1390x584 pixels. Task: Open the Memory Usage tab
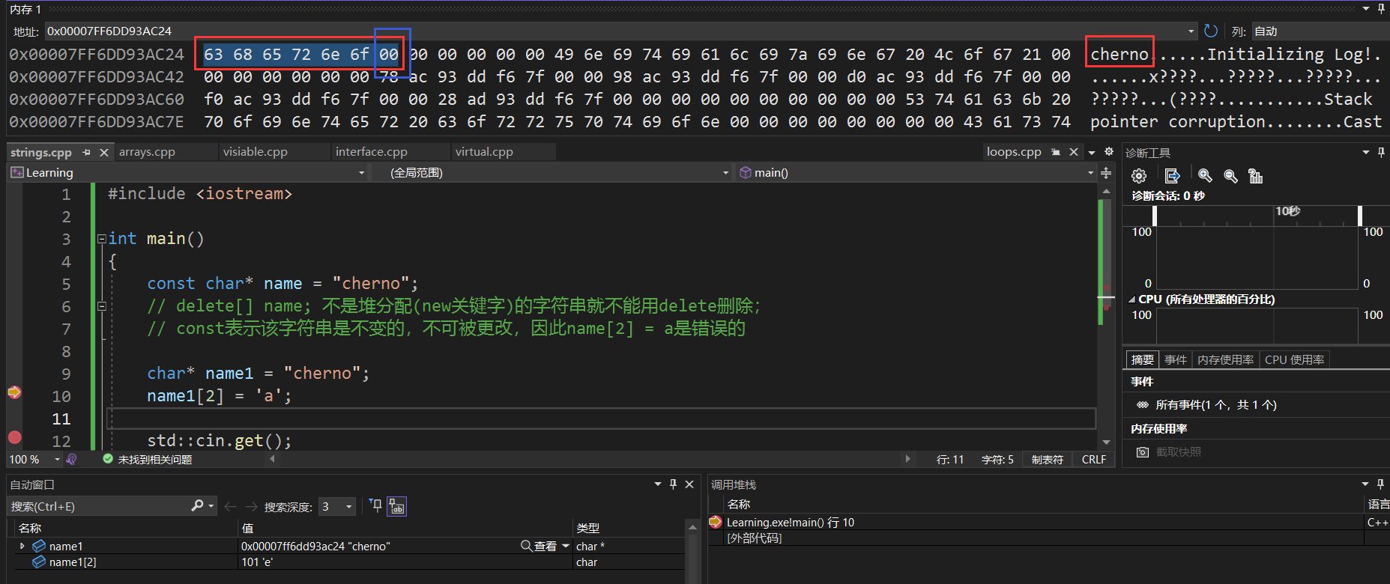click(1225, 360)
